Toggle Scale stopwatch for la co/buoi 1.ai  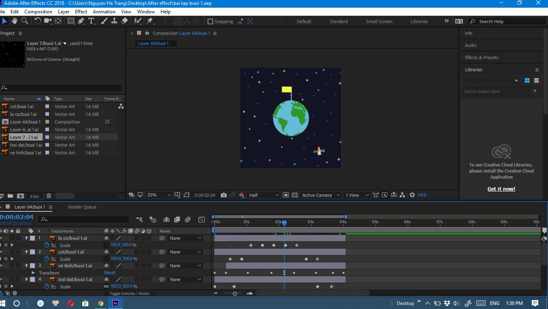47,245
